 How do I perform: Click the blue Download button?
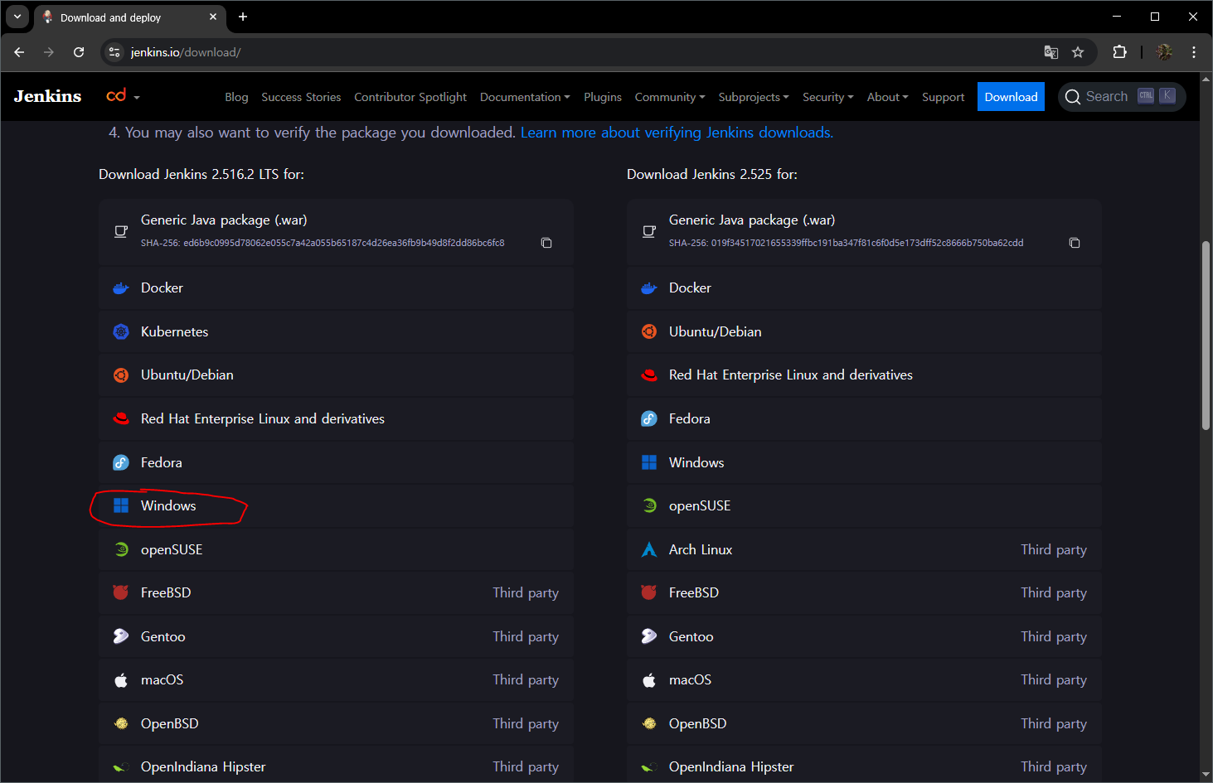[x=1011, y=96]
